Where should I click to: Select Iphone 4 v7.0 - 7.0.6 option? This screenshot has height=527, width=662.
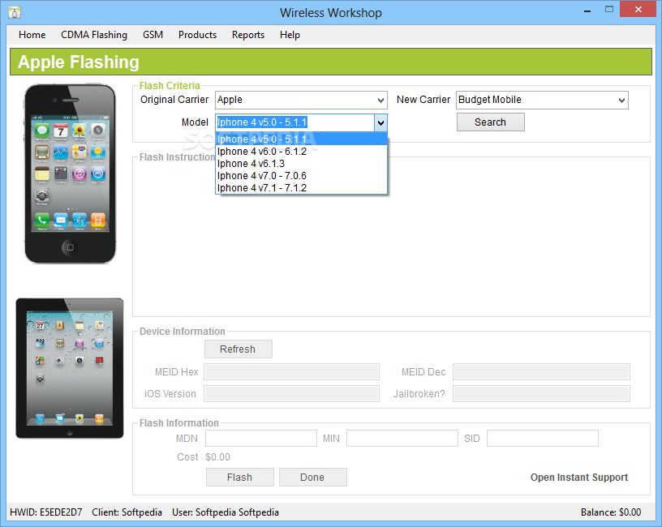click(x=302, y=176)
